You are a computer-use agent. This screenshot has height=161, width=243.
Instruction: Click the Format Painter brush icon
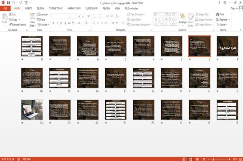click(11, 25)
